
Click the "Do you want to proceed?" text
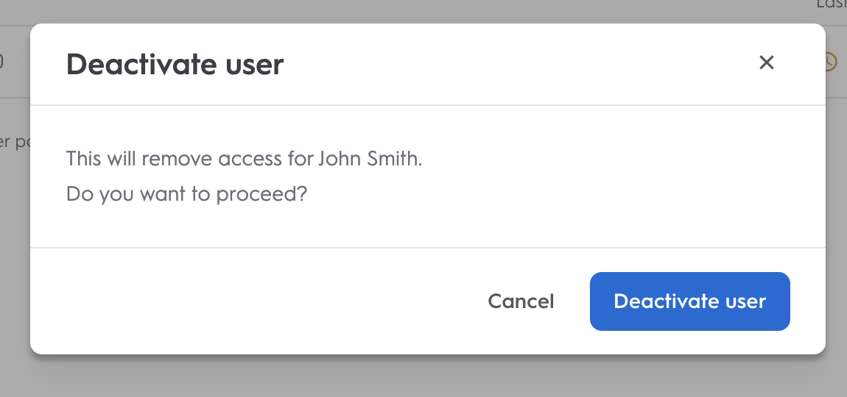coord(186,195)
